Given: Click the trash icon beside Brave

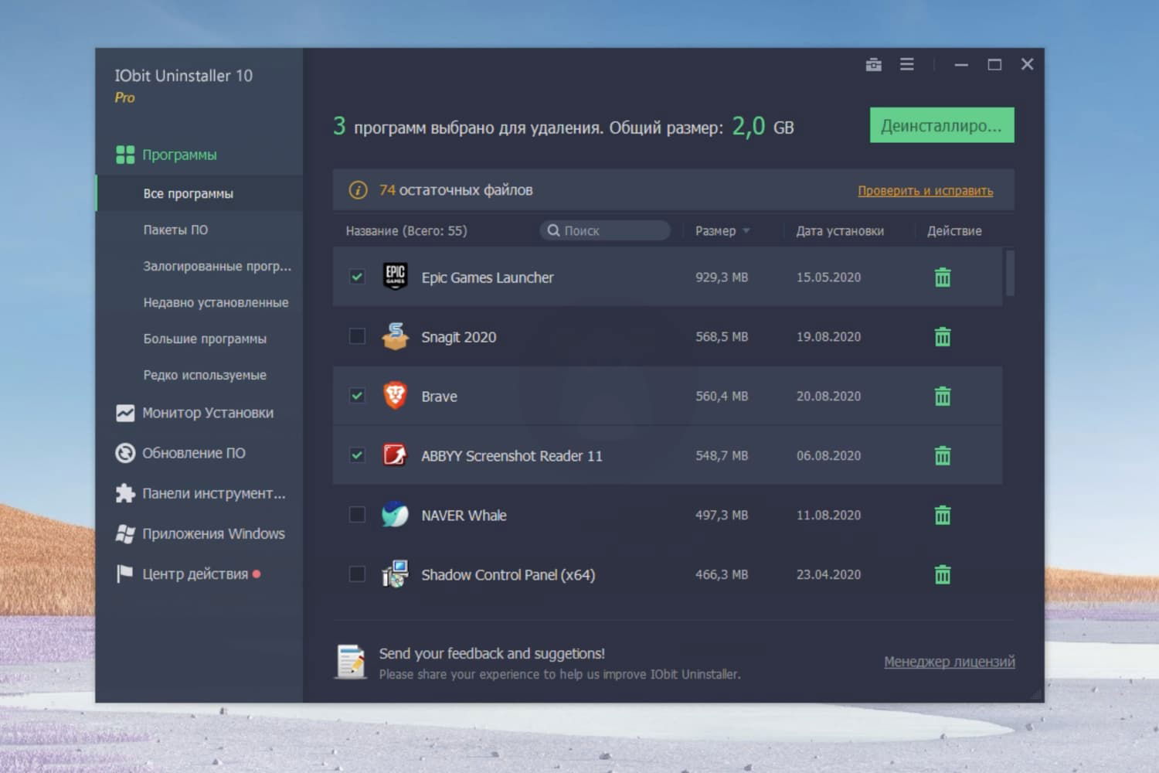Looking at the screenshot, I should coord(943,396).
